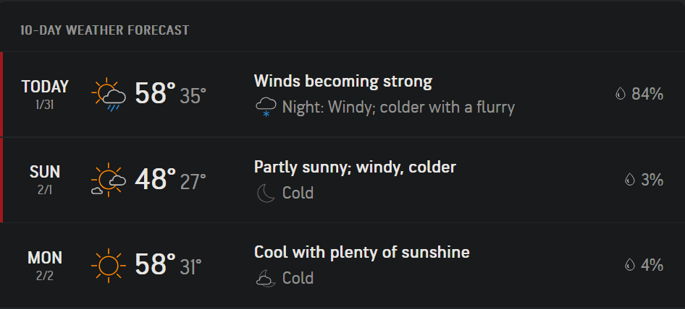Open the TODAY 1/31 forecast row
Screen dimensions: 685x309
(342, 94)
